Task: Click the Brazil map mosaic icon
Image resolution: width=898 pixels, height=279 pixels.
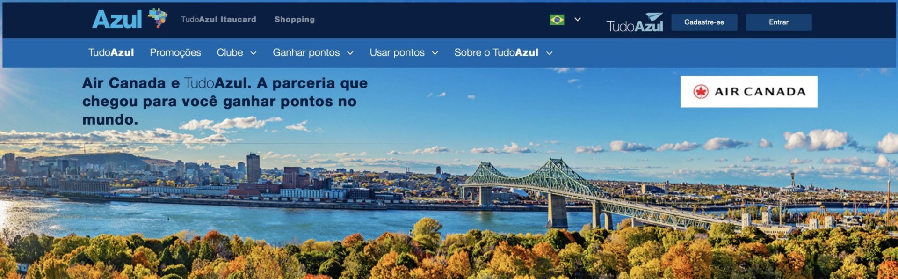Action: click(x=158, y=18)
